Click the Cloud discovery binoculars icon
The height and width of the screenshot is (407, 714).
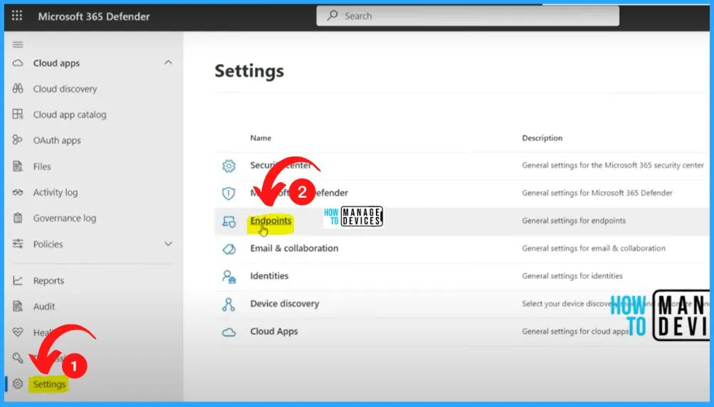coord(18,88)
